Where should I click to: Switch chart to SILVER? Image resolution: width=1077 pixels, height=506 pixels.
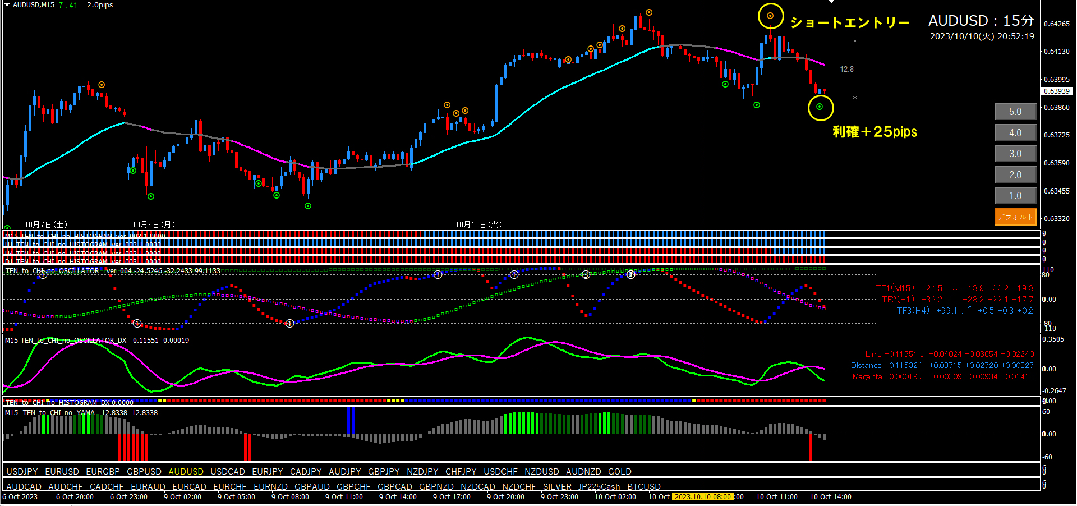click(557, 487)
